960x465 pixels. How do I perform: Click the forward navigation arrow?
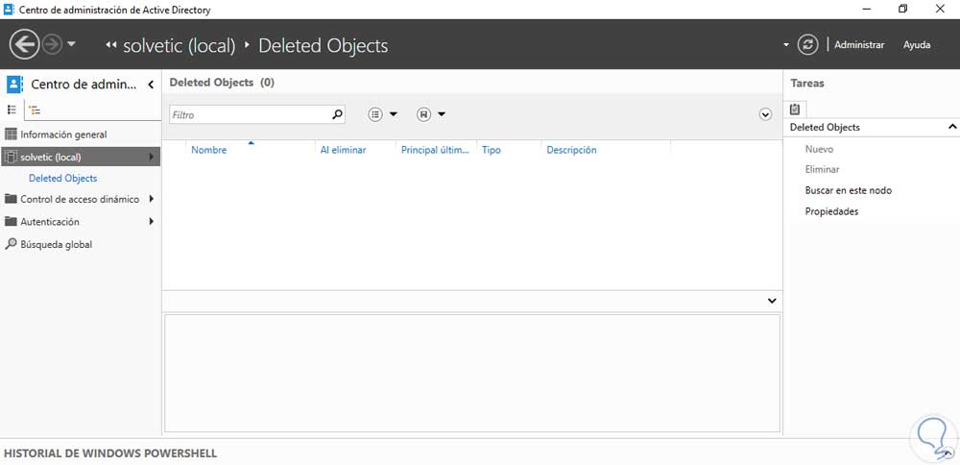coord(52,44)
